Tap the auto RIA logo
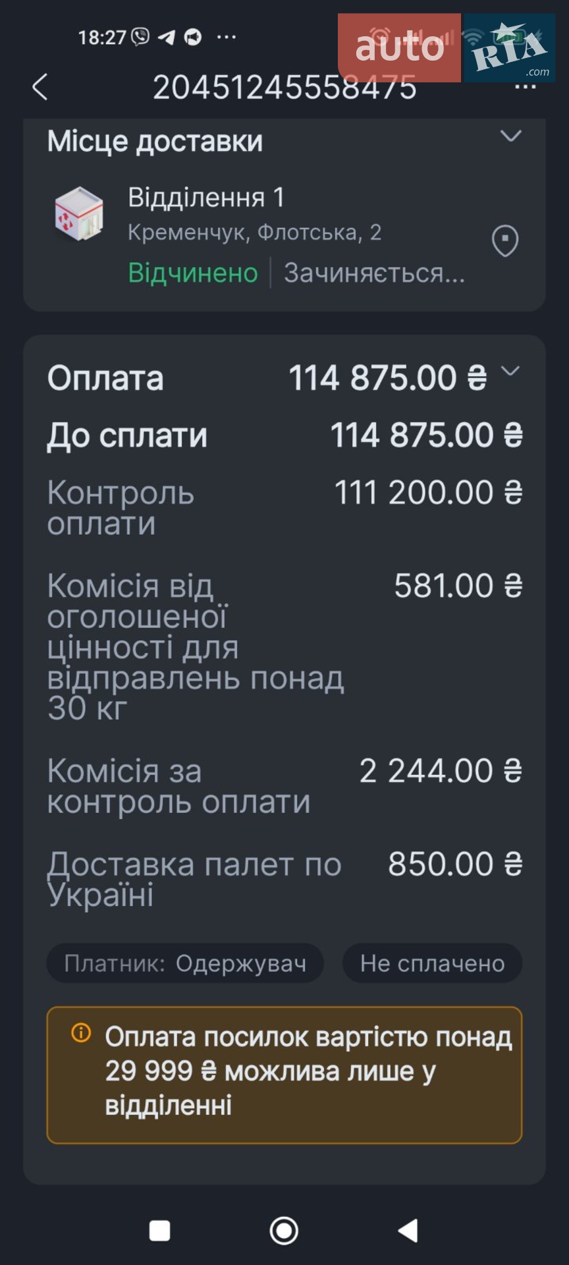Viewport: 569px width, 1265px height. (447, 48)
